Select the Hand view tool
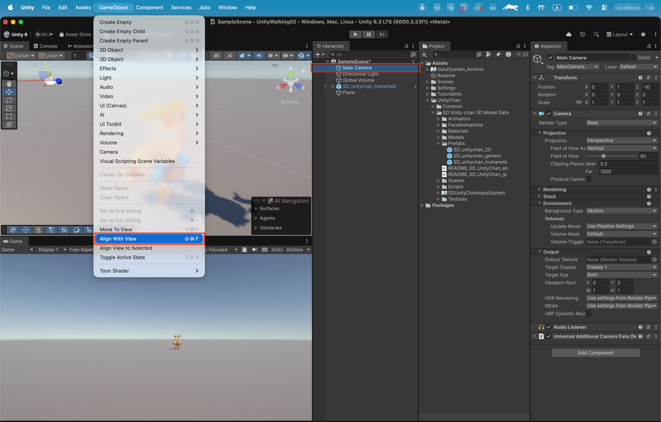 [9, 84]
